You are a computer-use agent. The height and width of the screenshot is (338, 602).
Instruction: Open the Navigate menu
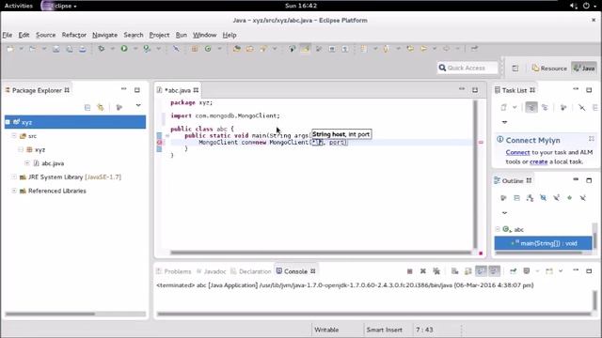[104, 35]
